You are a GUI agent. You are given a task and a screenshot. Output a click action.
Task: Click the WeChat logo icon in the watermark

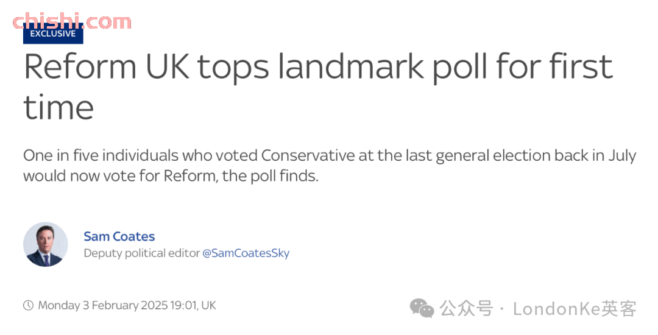422,309
